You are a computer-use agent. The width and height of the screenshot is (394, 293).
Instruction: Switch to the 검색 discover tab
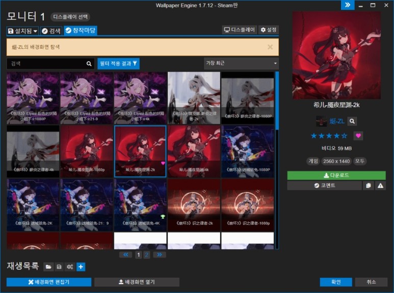51,31
